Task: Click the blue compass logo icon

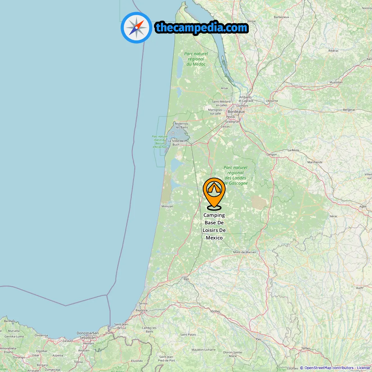Action: 136,28
